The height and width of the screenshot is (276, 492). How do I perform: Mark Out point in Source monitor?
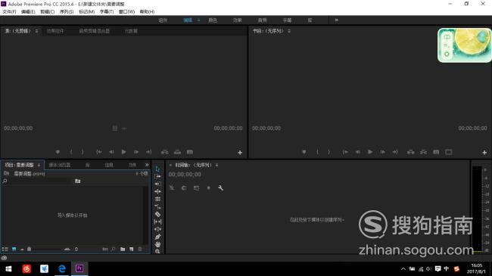pyautogui.click(x=83, y=152)
